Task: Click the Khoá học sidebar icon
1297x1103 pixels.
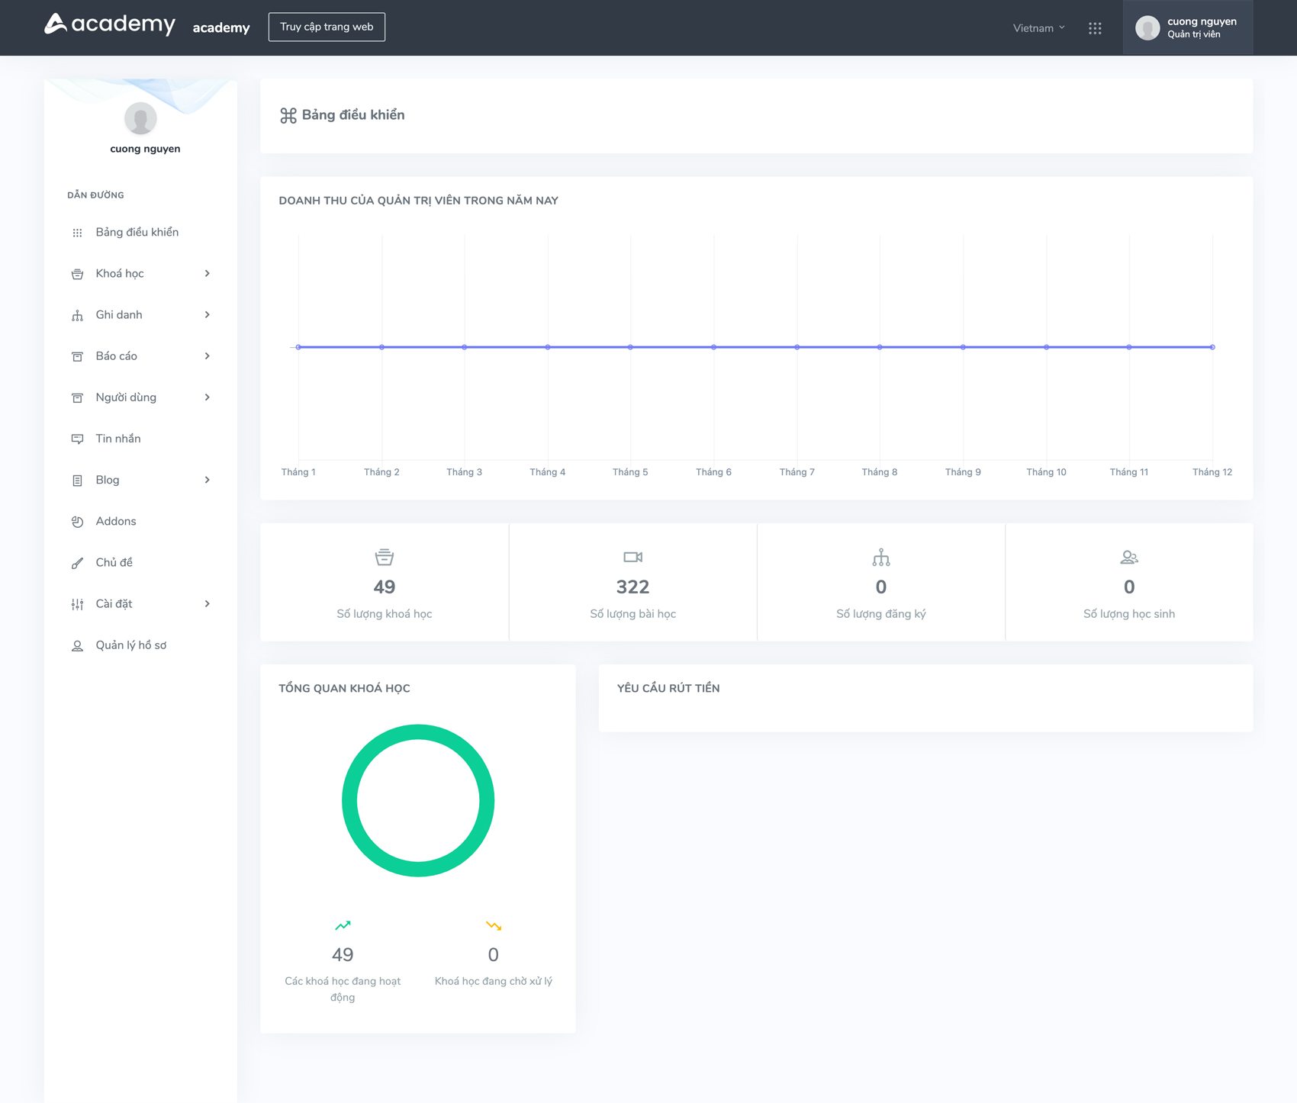Action: [x=77, y=274]
